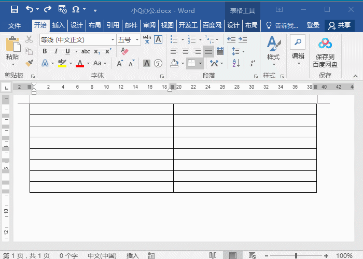Click the Find magnifier under Editing
Image resolution: width=363 pixels, height=259 pixels.
tap(298, 42)
